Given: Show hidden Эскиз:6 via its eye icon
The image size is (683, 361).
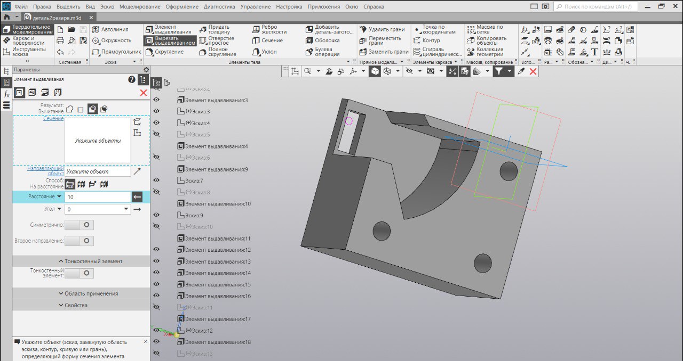Looking at the screenshot, I should pos(157,158).
